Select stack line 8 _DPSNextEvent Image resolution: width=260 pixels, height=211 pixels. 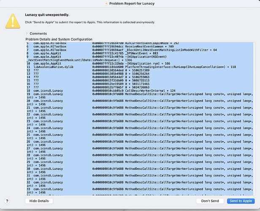[x=92, y=53]
